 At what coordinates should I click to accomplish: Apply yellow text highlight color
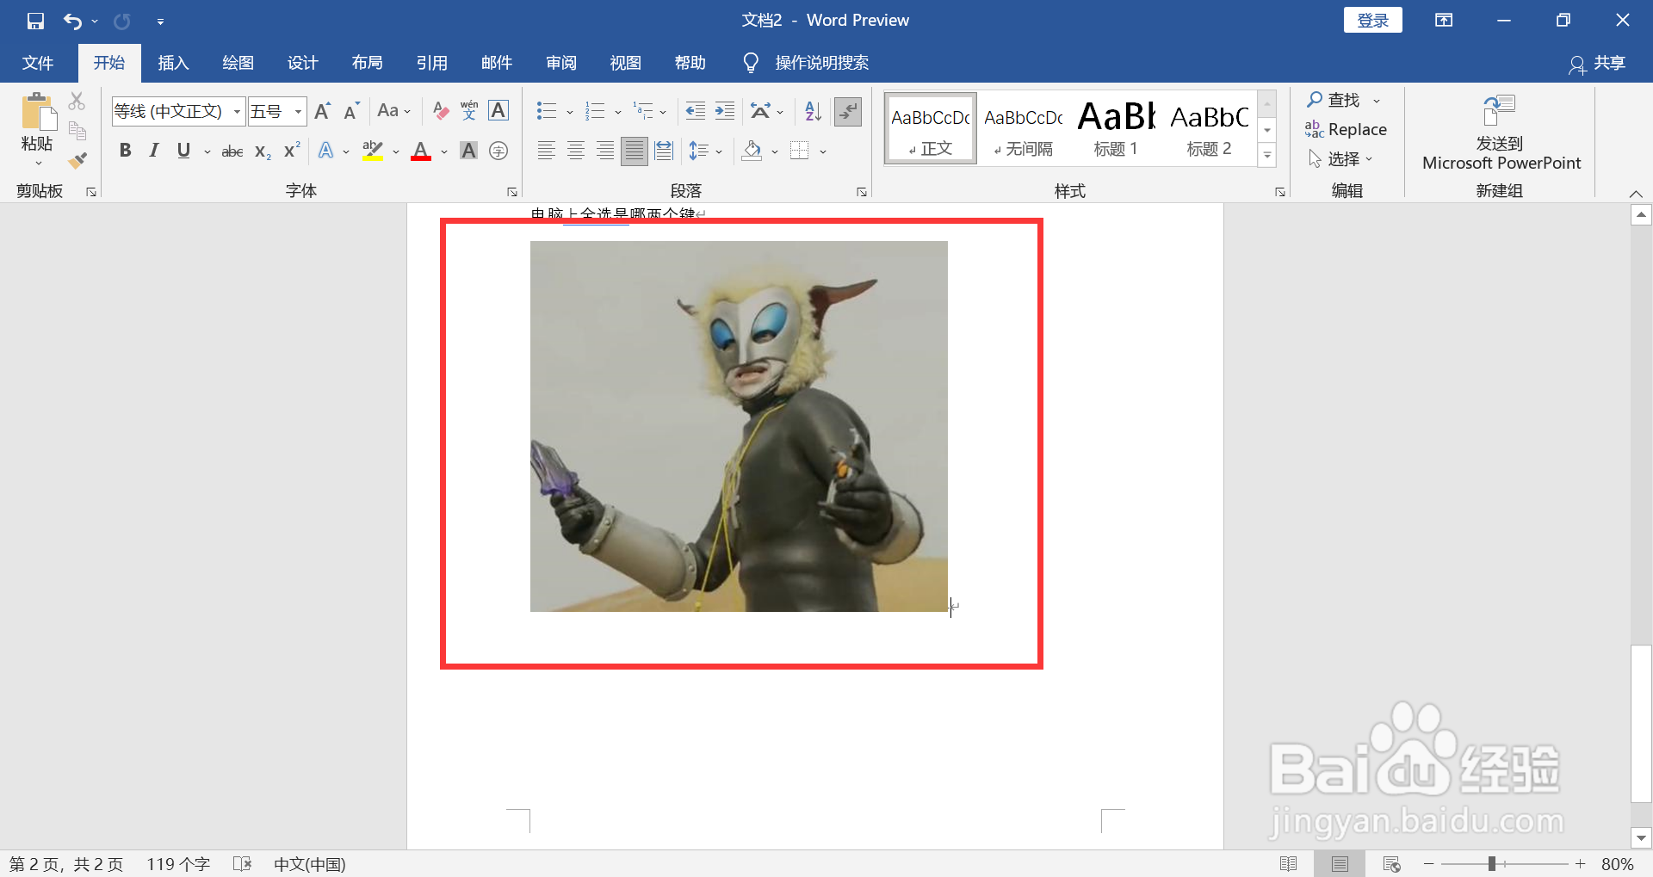[x=373, y=151]
